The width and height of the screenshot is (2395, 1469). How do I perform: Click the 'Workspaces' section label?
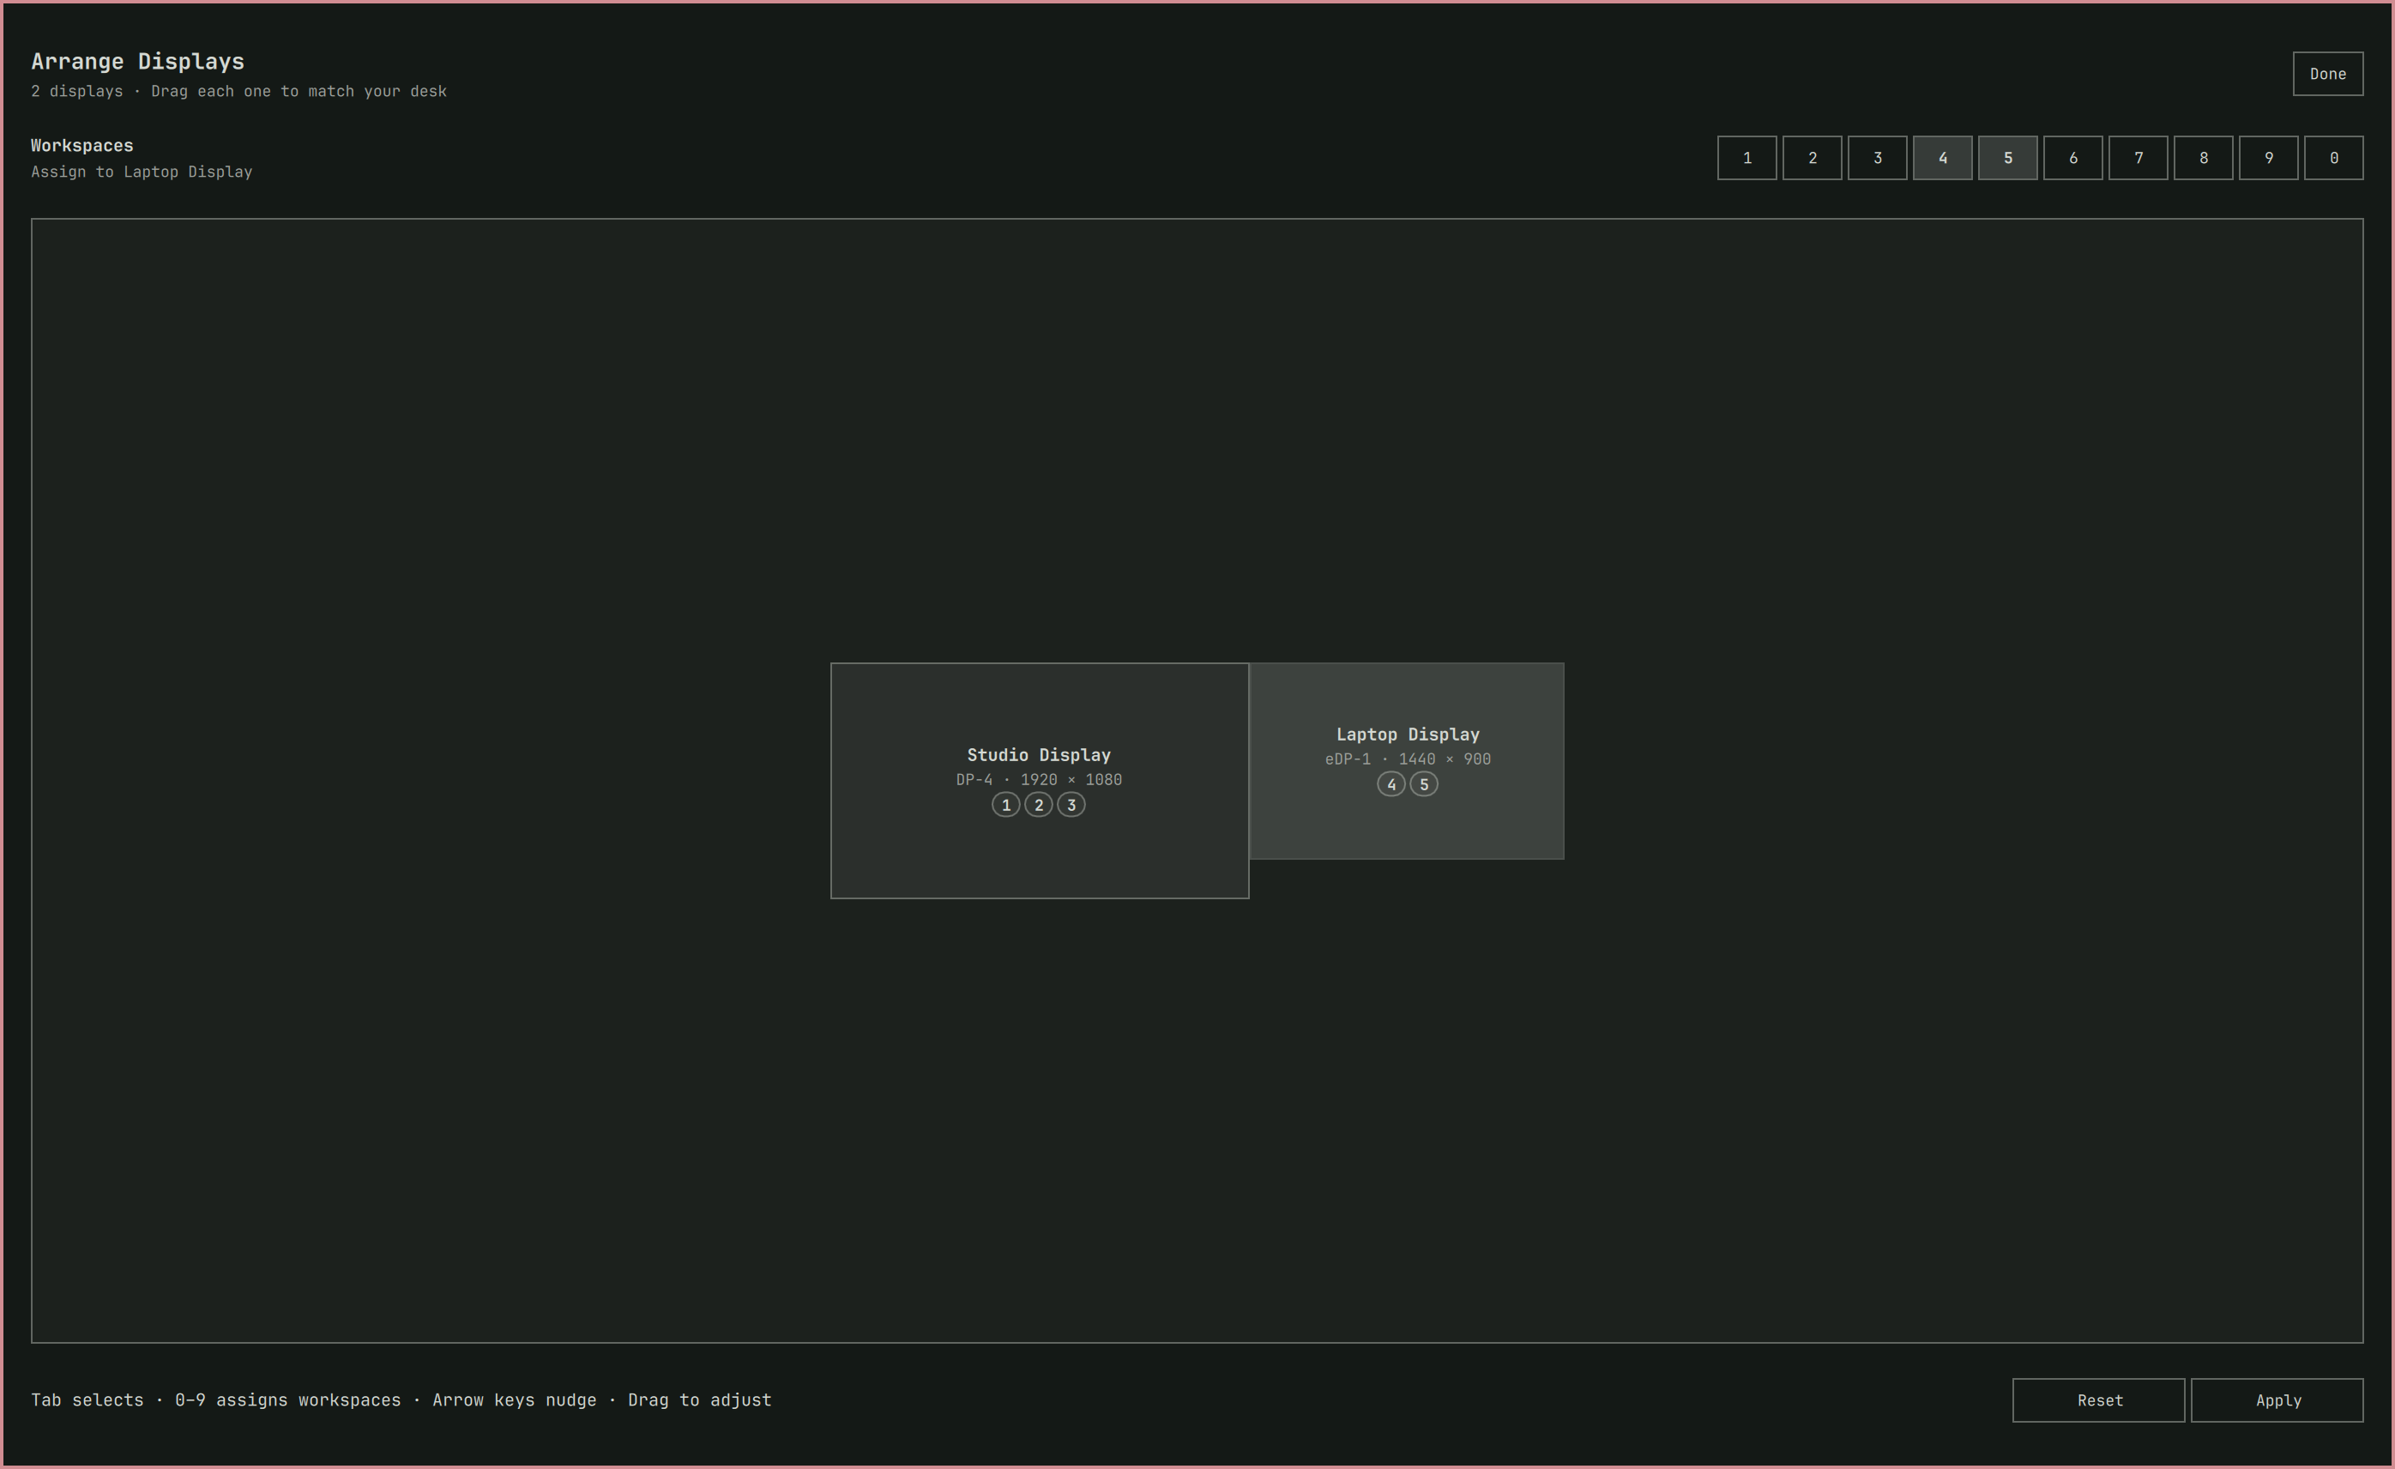tap(81, 146)
